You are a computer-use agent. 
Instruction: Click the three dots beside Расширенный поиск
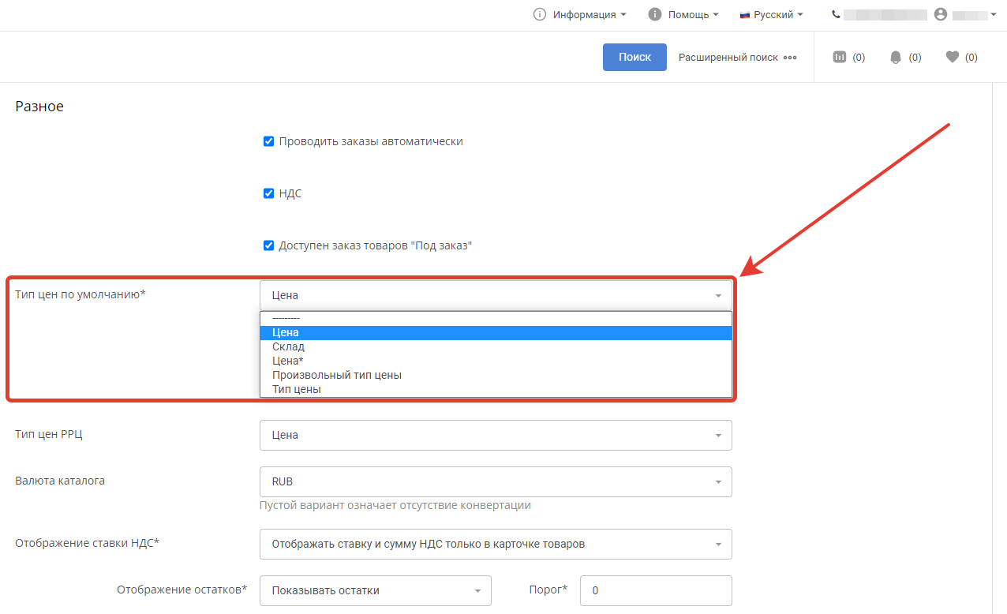pos(790,58)
